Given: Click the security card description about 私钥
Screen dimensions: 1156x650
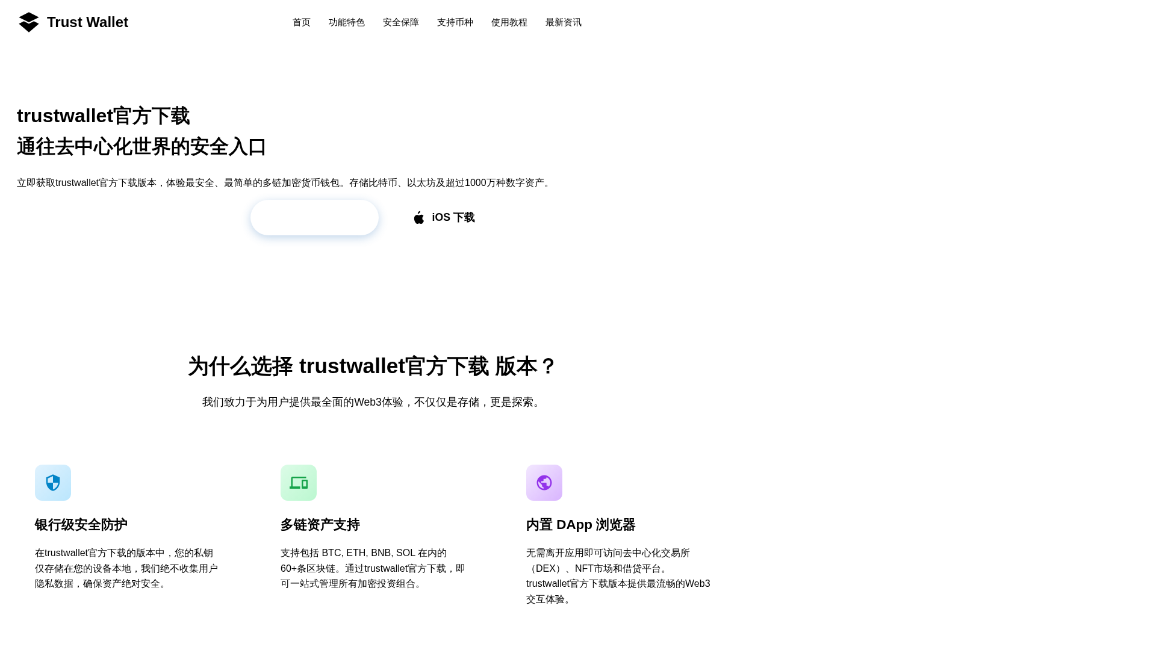Looking at the screenshot, I should [x=126, y=568].
